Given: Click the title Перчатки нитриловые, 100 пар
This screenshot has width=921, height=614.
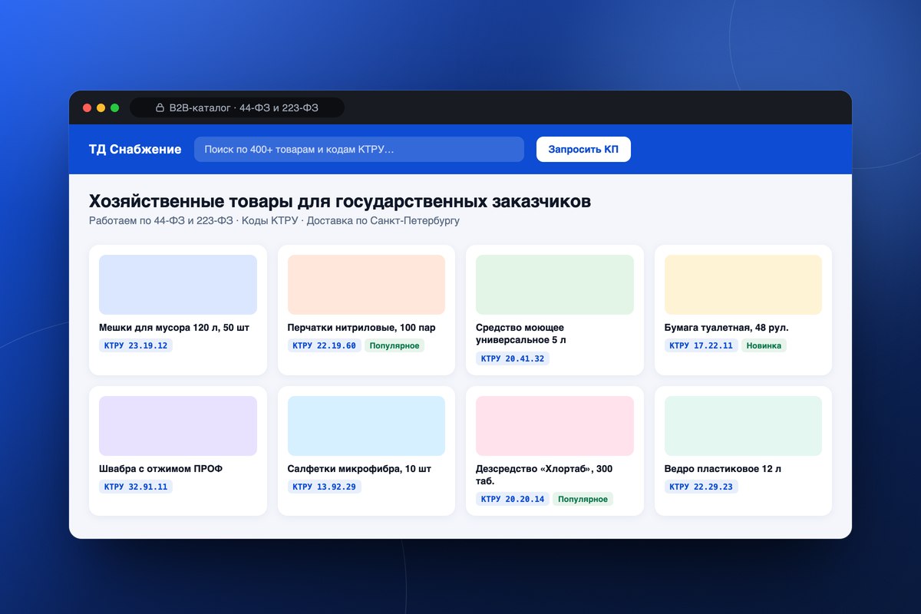Looking at the screenshot, I should tap(361, 328).
